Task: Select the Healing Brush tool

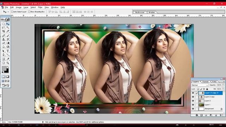Action: point(4,36)
